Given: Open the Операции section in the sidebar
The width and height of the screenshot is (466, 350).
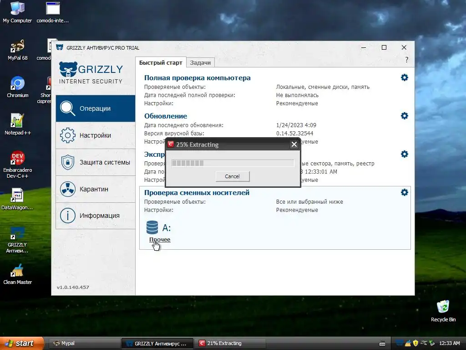Looking at the screenshot, I should 96,108.
